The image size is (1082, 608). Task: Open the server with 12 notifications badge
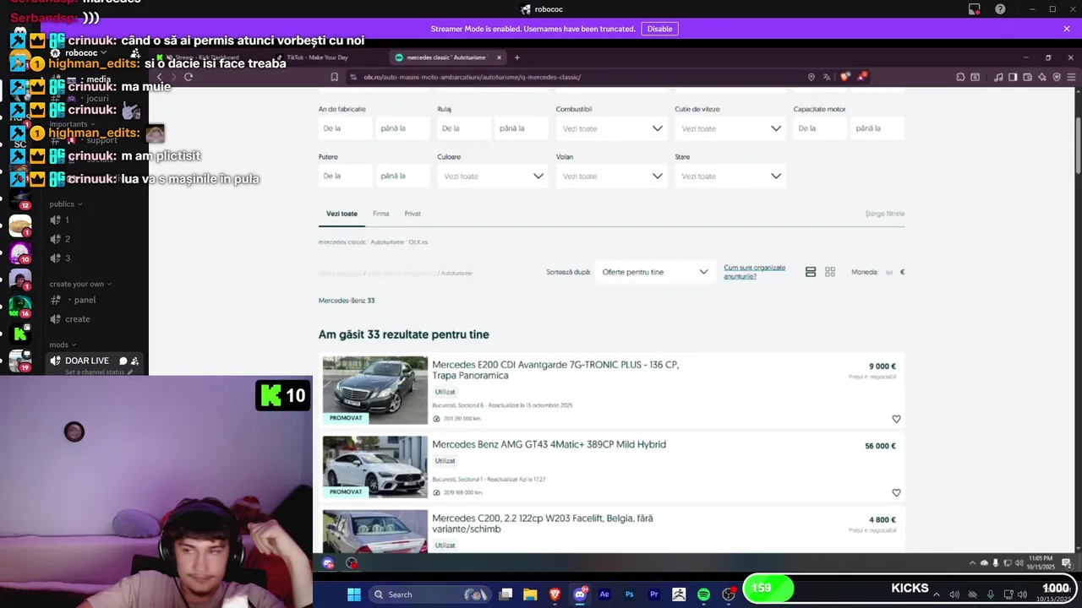click(20, 199)
